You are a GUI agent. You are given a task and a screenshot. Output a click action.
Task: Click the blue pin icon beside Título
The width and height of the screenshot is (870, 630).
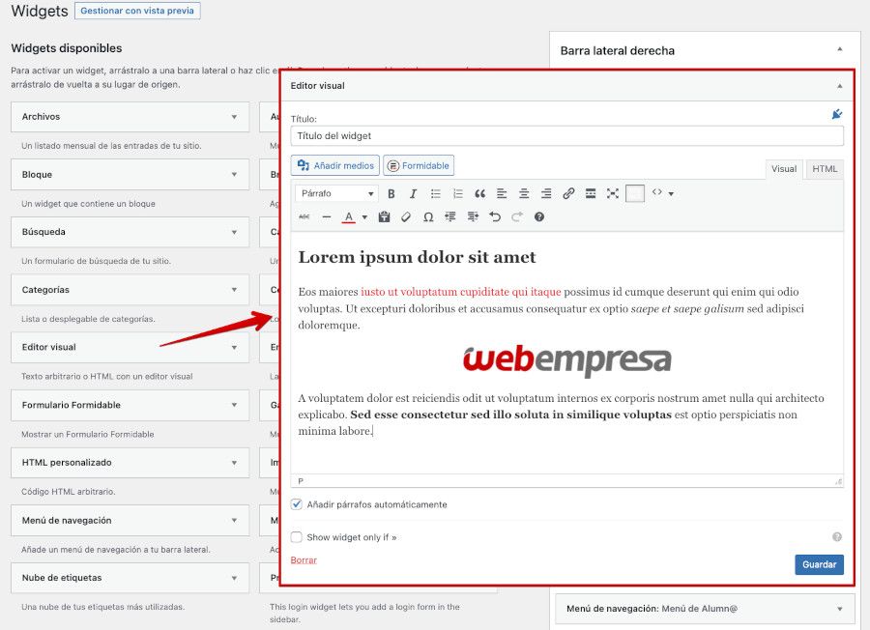tap(837, 114)
